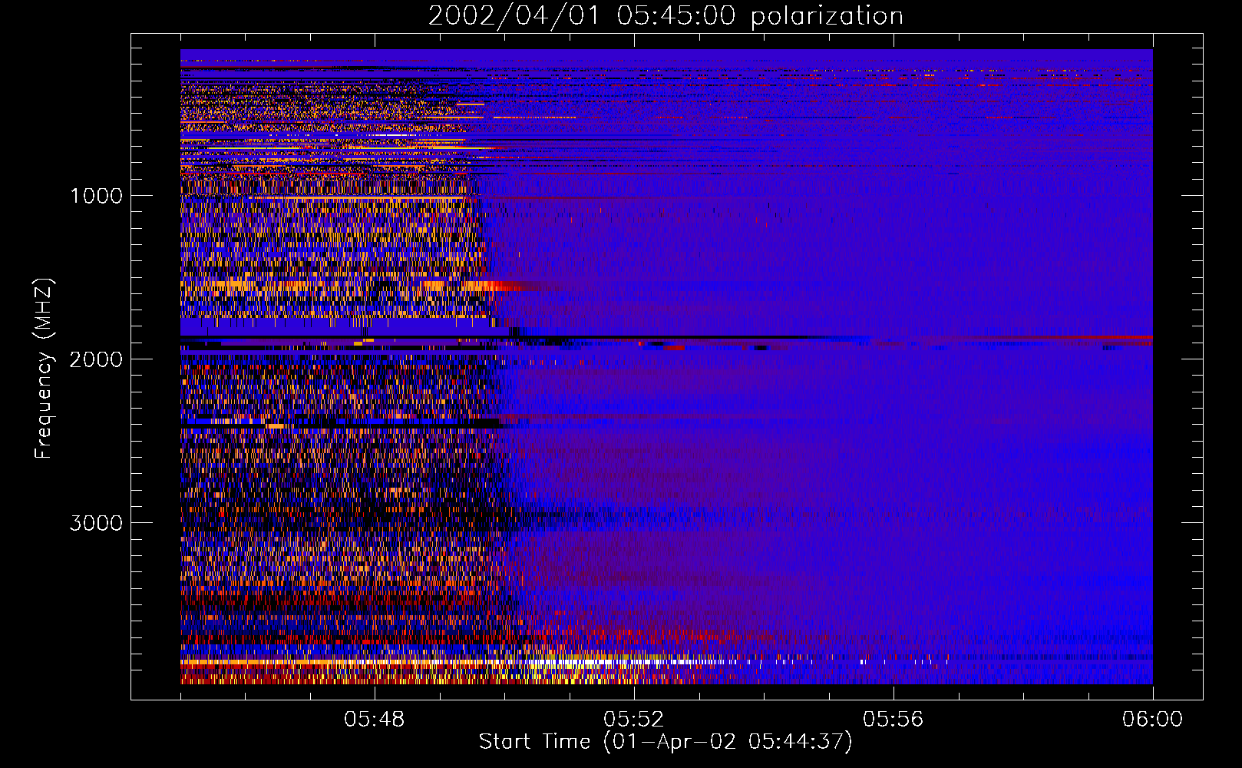Click the 06:00 time tick label
Image resolution: width=1242 pixels, height=768 pixels.
(1153, 720)
